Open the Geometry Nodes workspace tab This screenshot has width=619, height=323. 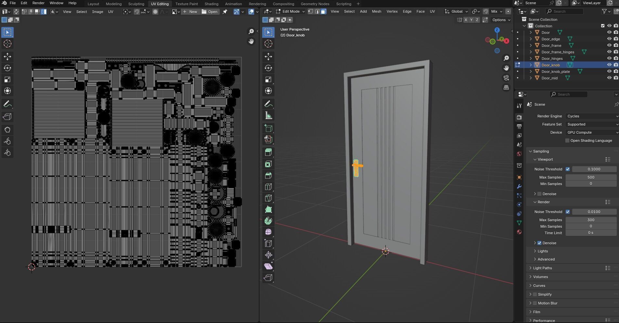pos(315,4)
